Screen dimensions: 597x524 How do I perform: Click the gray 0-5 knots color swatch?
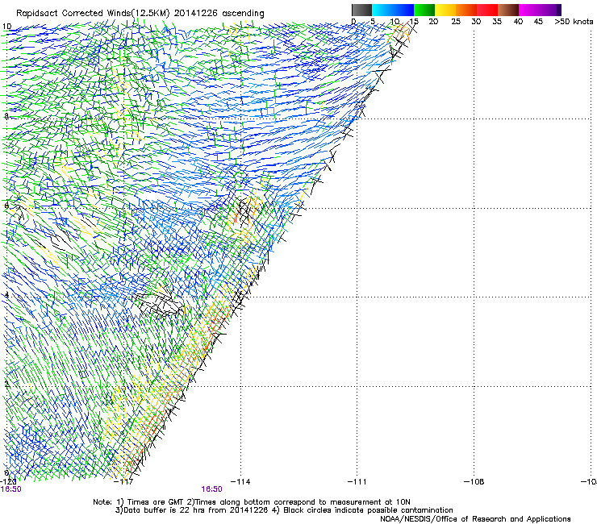pos(361,10)
